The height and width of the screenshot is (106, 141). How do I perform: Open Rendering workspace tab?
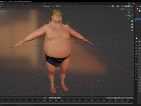pos(51,4)
